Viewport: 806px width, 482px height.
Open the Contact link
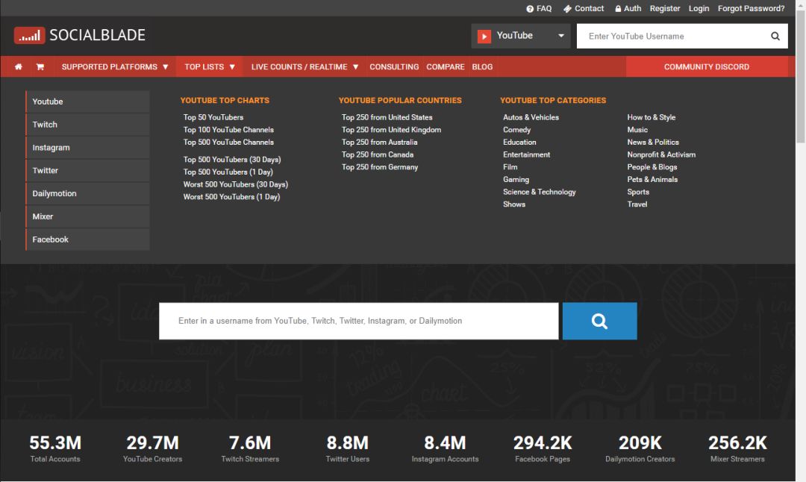584,8
